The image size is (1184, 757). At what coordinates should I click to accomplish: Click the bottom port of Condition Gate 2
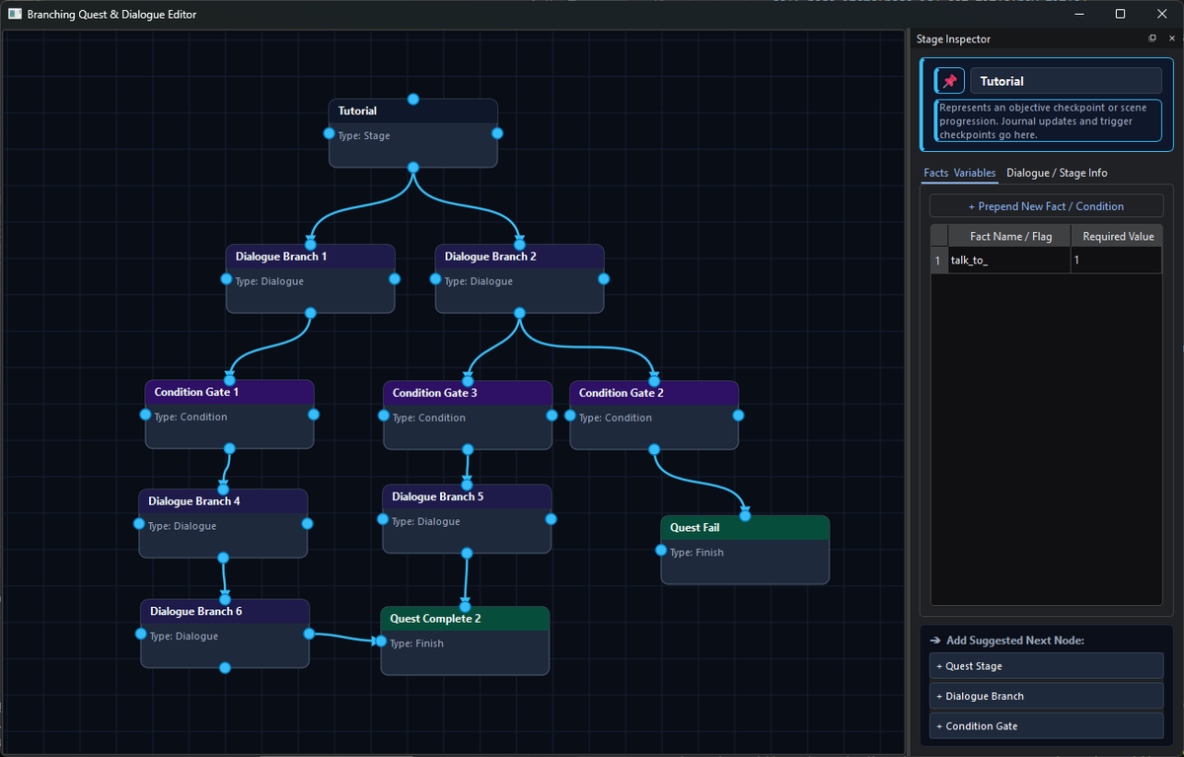tap(654, 450)
